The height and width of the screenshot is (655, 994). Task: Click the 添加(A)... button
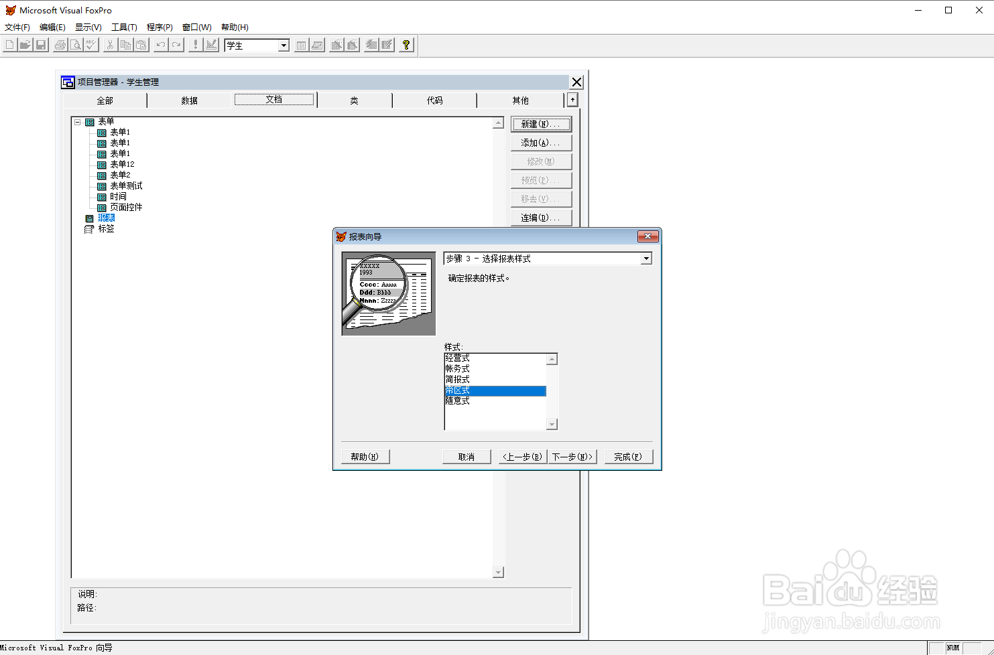point(541,143)
